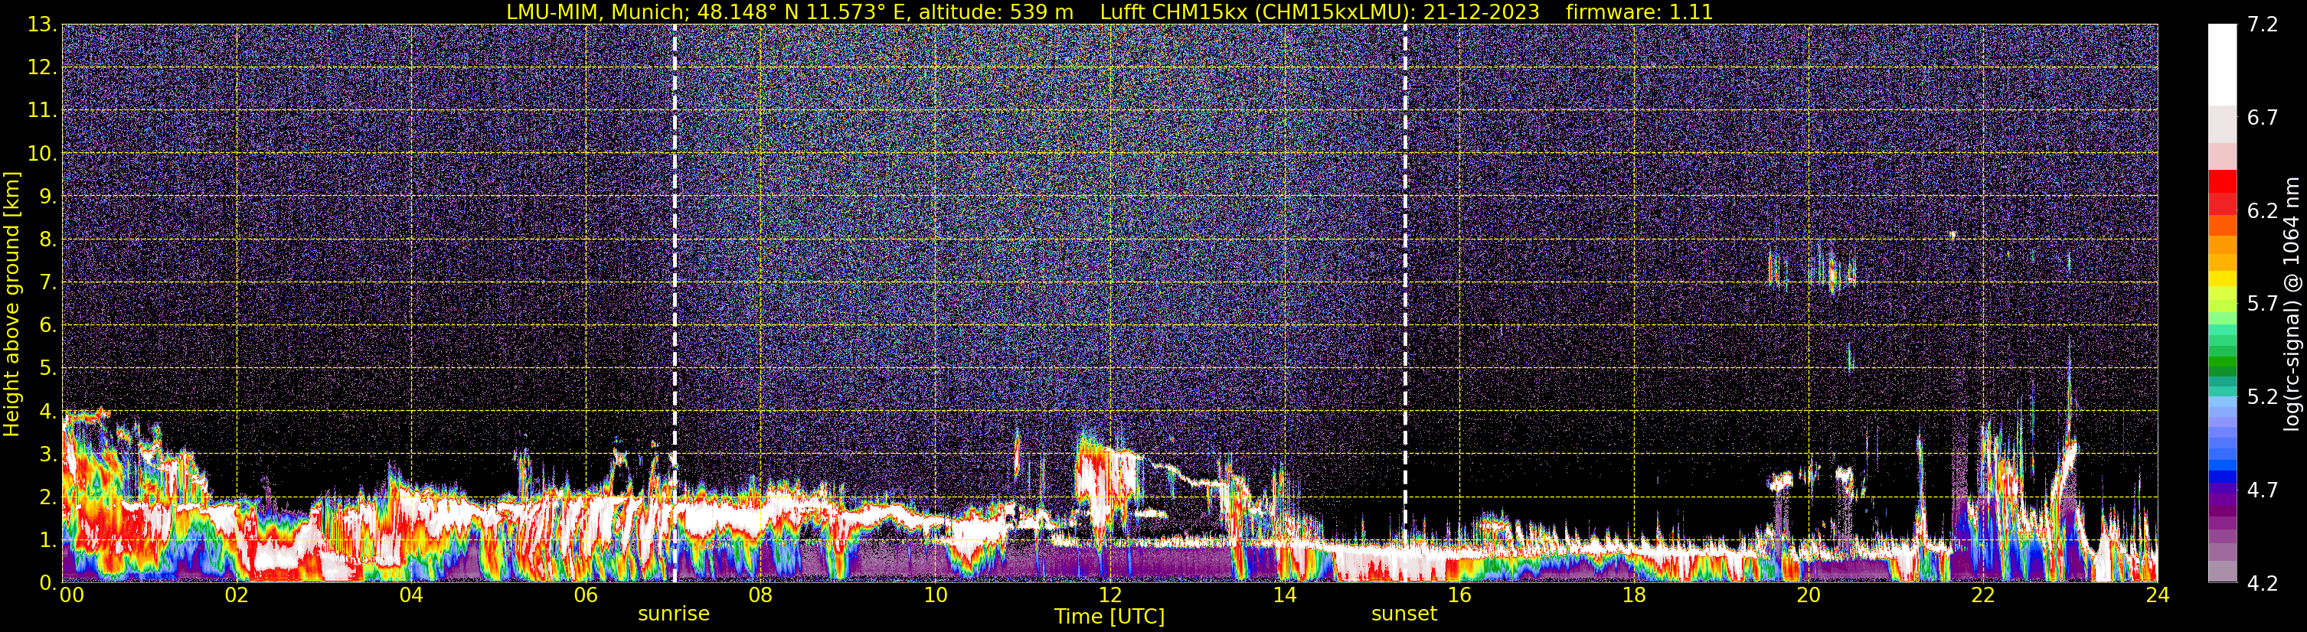Click the '7.2' colorbar tick label
Image resolution: width=2307 pixels, height=632 pixels.
point(2263,25)
